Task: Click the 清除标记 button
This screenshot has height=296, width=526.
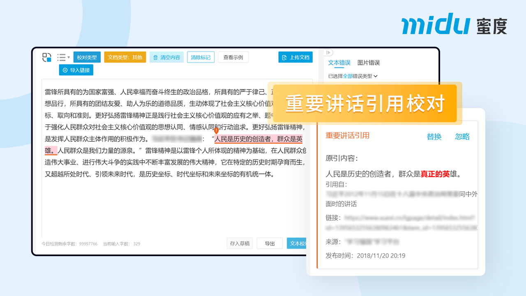Action: [x=201, y=58]
